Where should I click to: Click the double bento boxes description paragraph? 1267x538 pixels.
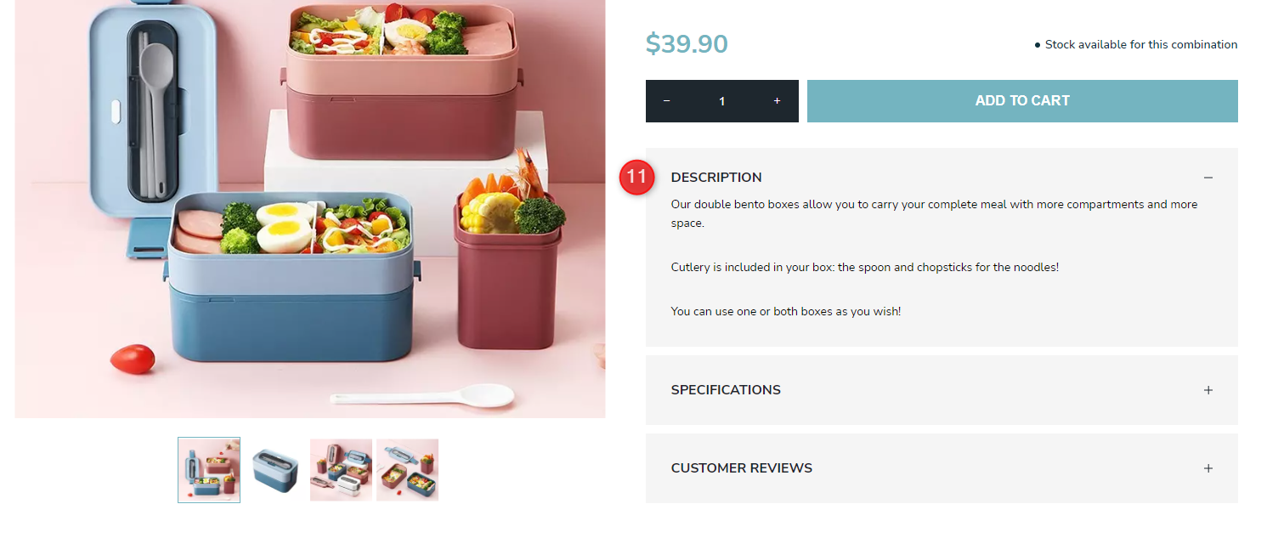(x=935, y=213)
